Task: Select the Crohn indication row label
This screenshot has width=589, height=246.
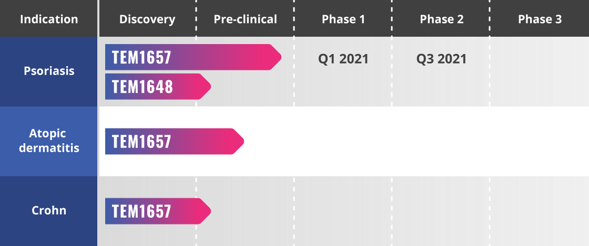Action: (x=49, y=210)
